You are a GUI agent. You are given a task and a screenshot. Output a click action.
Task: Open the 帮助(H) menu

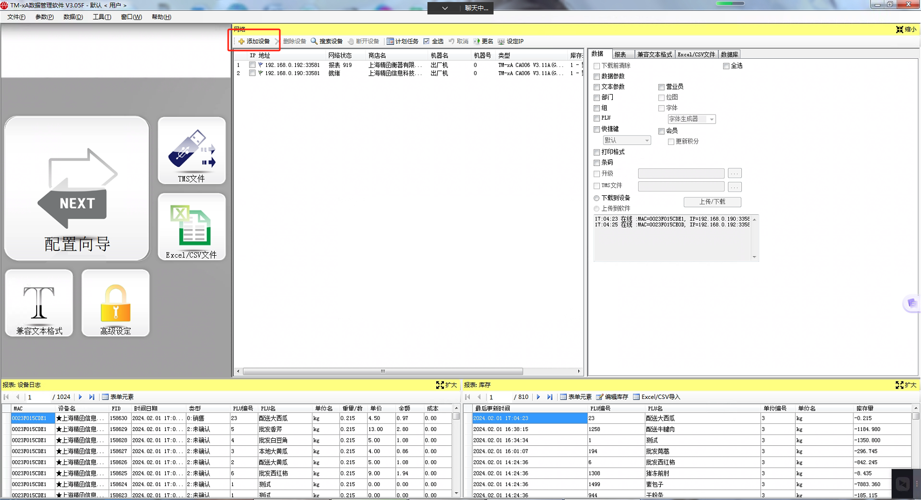click(161, 17)
